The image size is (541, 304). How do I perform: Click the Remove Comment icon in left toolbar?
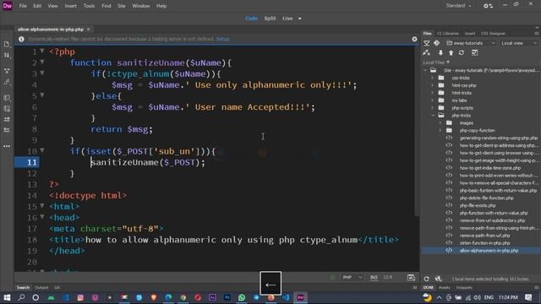(x=7, y=109)
